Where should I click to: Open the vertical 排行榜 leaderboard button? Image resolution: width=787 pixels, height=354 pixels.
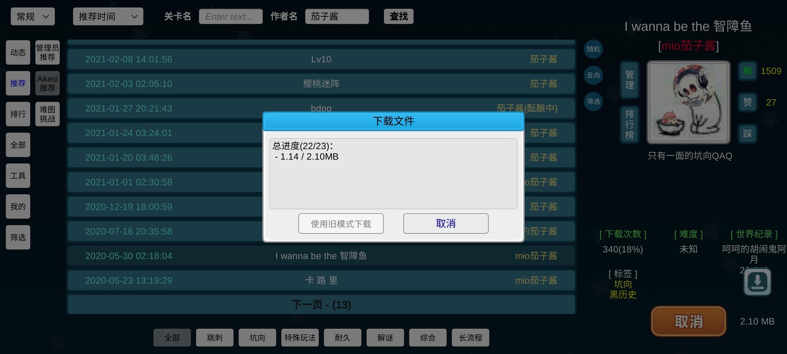[x=629, y=125]
